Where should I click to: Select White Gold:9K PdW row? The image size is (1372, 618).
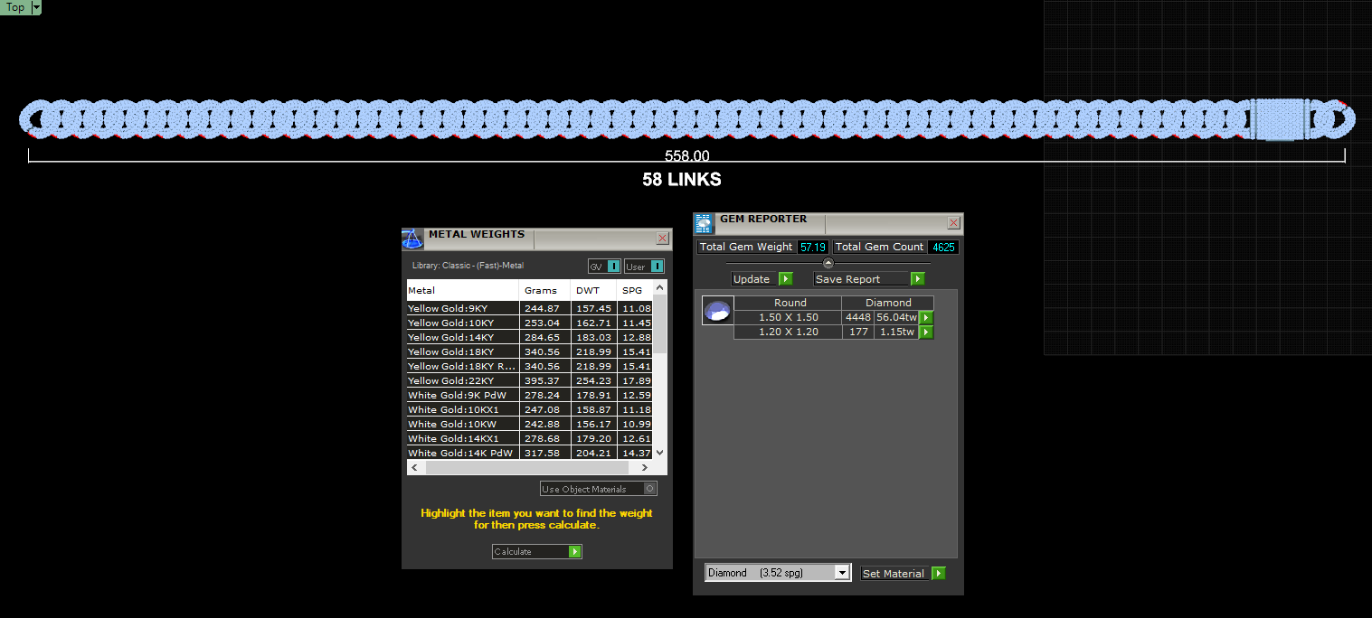coord(529,396)
